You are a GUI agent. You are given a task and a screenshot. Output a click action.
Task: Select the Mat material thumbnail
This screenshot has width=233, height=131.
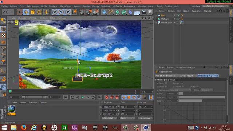(x=11, y=110)
